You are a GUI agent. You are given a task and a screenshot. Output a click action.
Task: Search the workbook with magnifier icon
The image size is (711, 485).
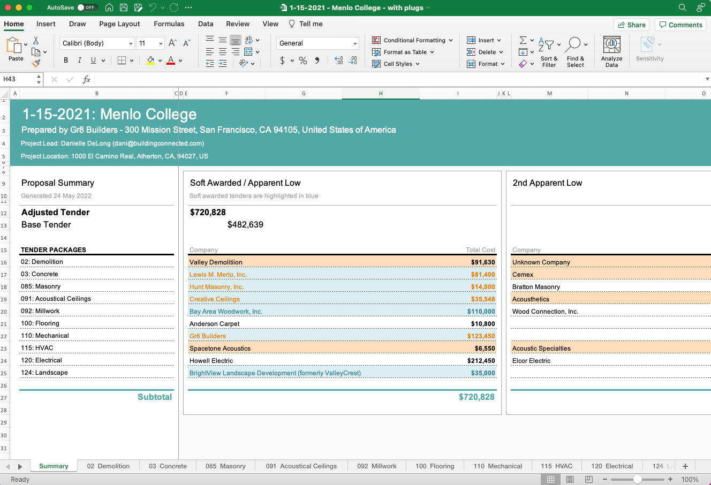[x=682, y=7]
